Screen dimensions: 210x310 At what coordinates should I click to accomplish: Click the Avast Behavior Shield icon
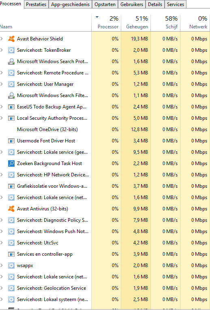(11, 39)
